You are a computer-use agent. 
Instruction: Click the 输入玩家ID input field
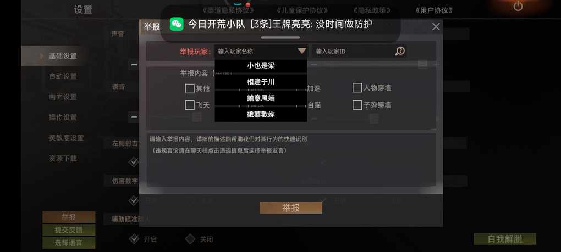tap(354, 52)
